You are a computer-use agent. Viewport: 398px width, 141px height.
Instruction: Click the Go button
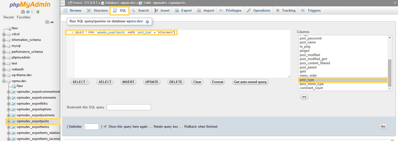(383, 126)
